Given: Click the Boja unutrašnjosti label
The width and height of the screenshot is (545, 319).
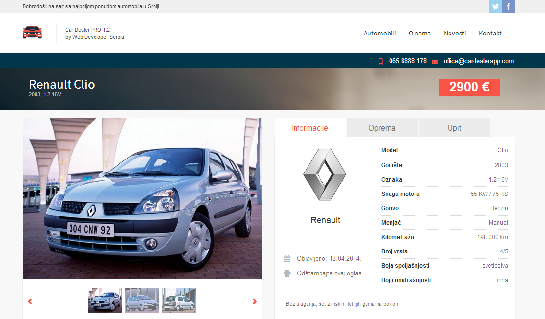Looking at the screenshot, I should pyautogui.click(x=406, y=280).
